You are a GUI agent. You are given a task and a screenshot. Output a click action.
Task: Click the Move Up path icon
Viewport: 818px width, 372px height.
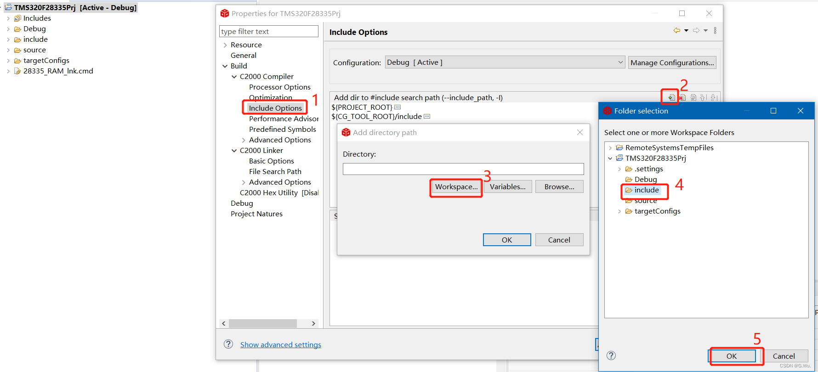click(x=703, y=97)
